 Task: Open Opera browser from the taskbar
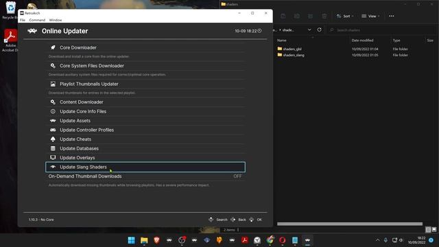click(282, 240)
